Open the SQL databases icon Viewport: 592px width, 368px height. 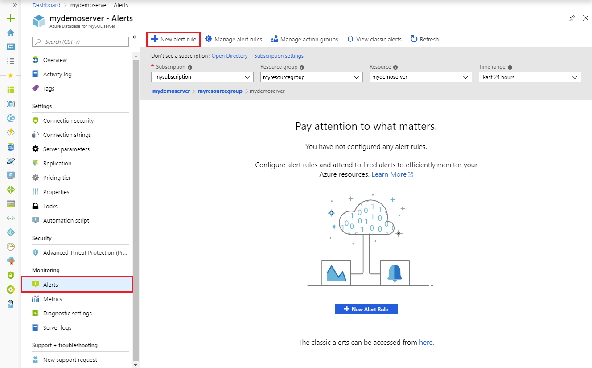point(11,147)
